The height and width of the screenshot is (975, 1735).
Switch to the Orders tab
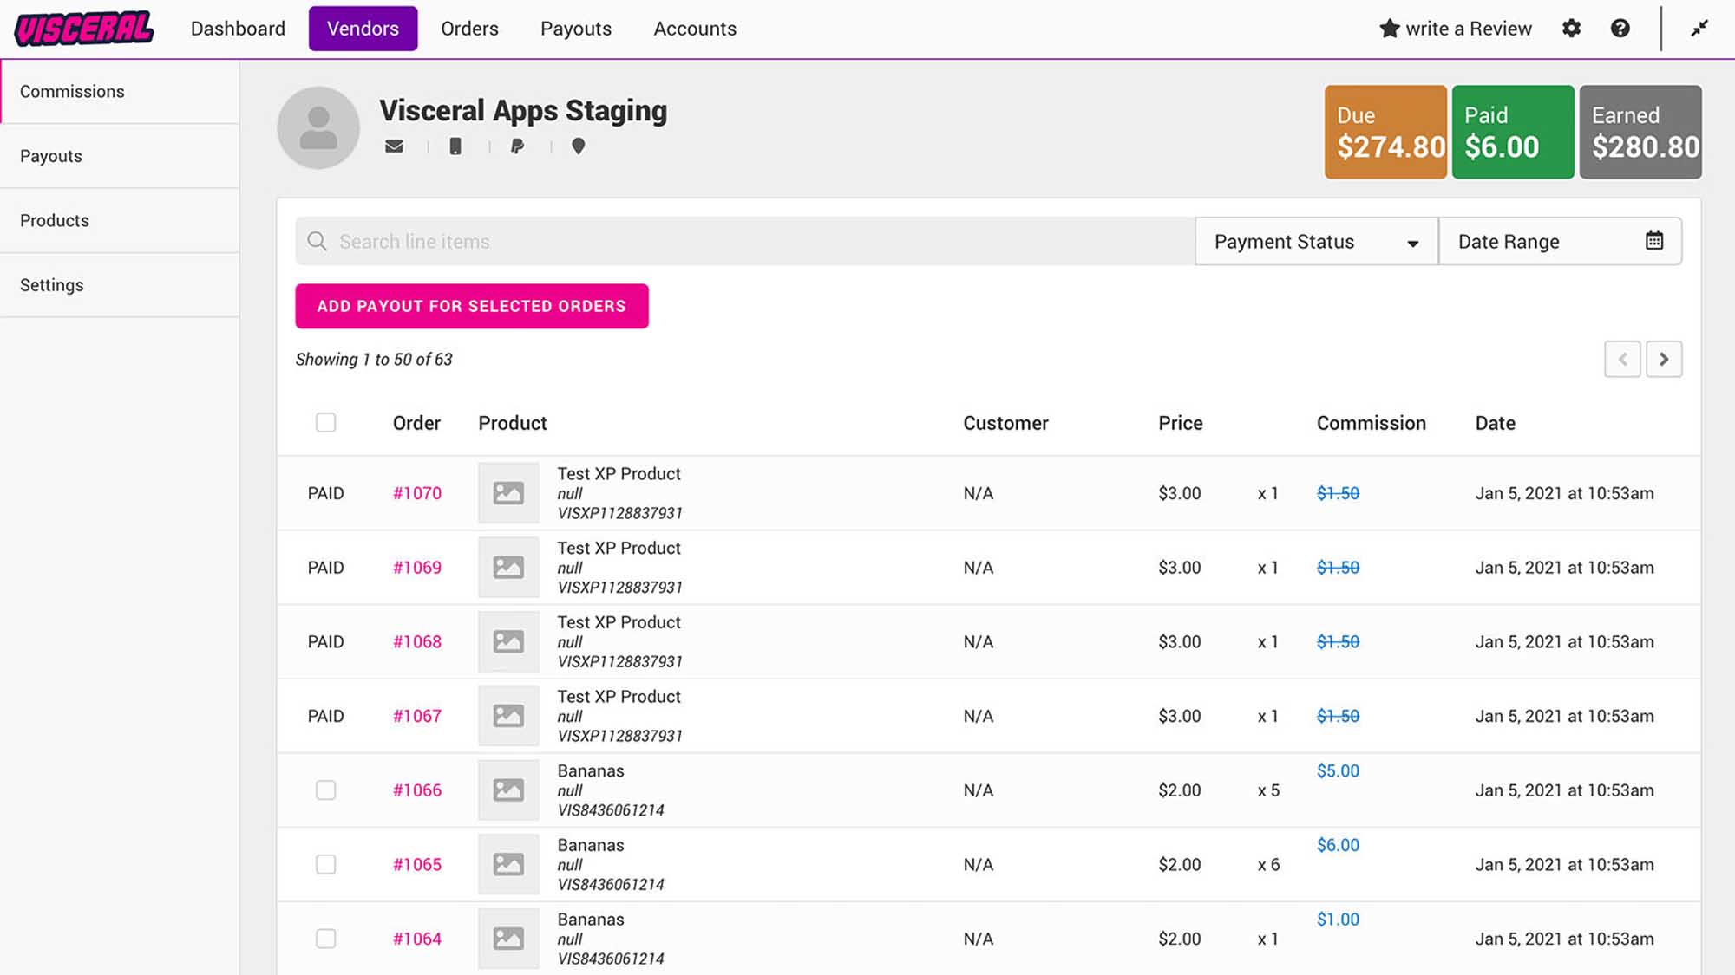(x=469, y=29)
